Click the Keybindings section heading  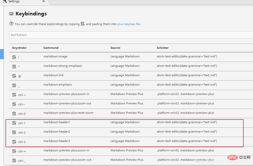point(31,14)
